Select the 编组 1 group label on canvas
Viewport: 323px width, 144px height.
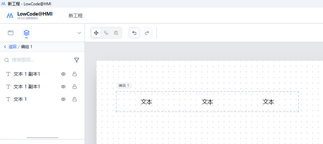pos(124,86)
